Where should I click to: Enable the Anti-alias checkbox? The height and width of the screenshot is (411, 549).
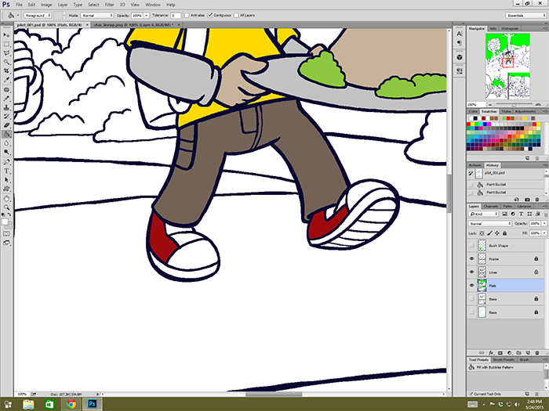[x=187, y=16]
